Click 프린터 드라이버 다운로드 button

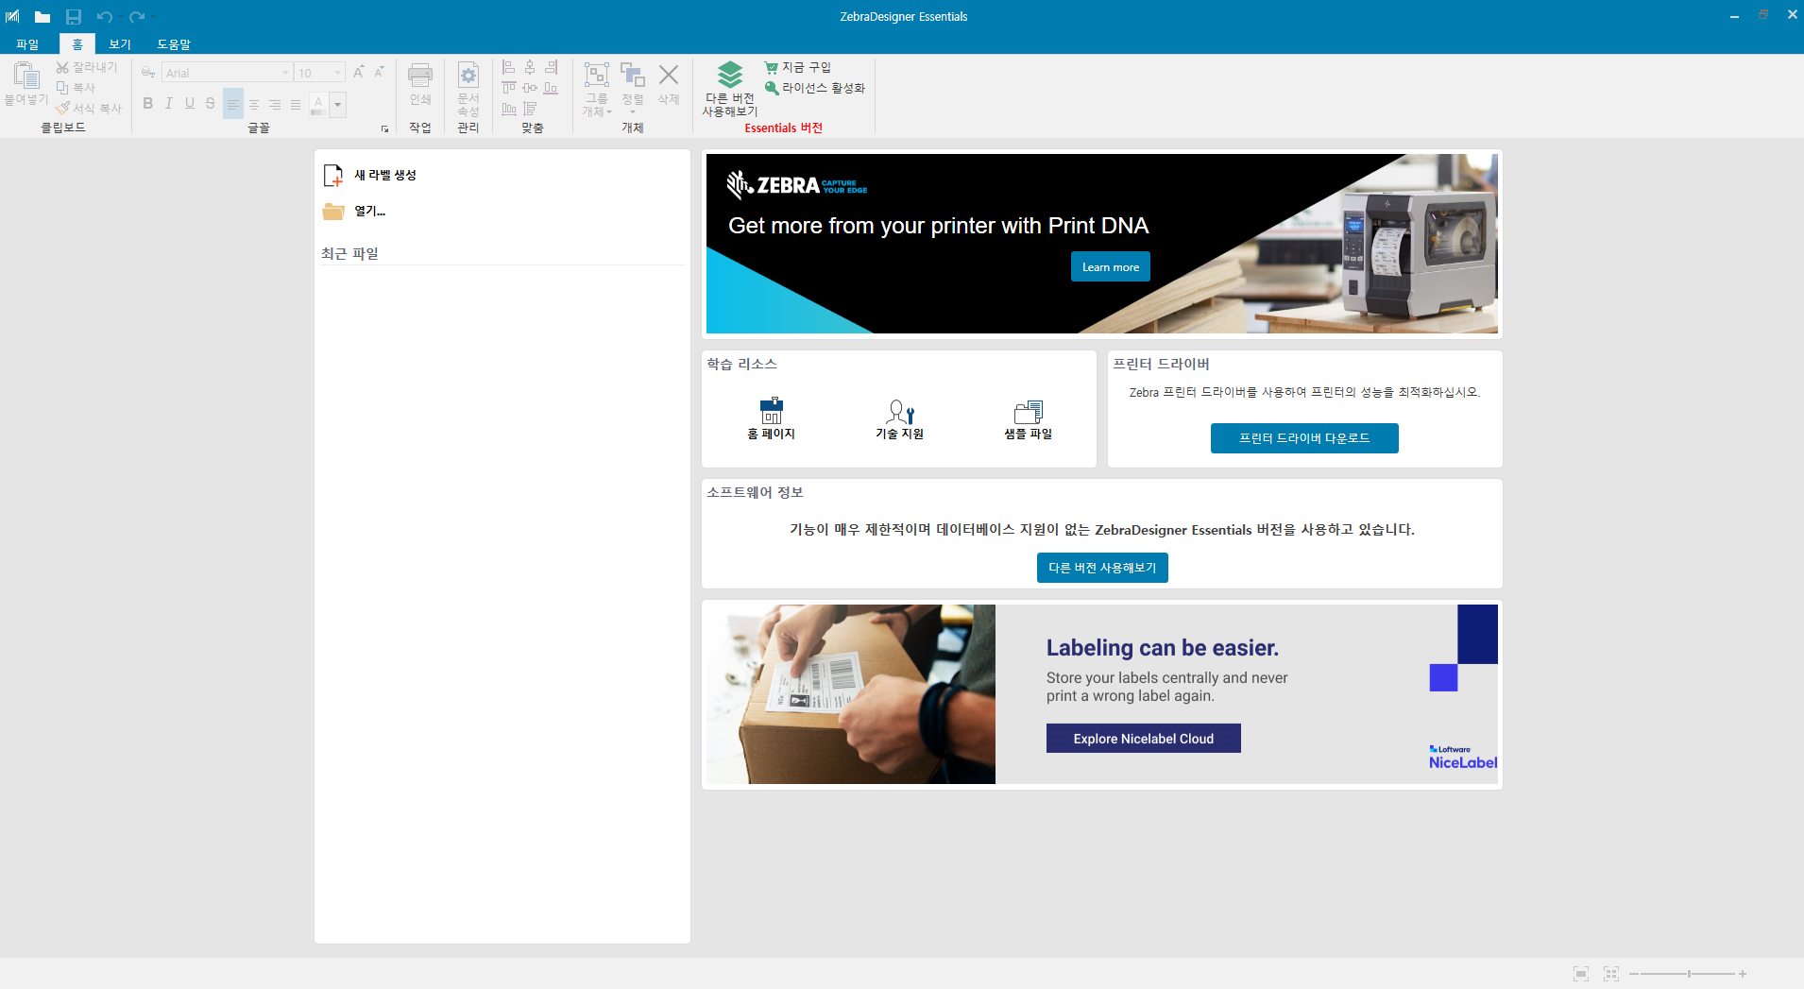click(x=1304, y=438)
